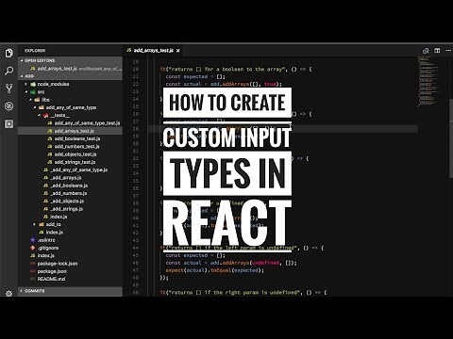Split the editor to the right
Screen dimensions: 453x339
point(437,51)
